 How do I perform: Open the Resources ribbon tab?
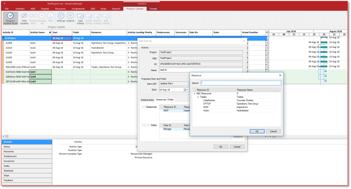(60, 9)
